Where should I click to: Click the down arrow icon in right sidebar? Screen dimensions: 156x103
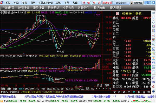tap(153, 22)
